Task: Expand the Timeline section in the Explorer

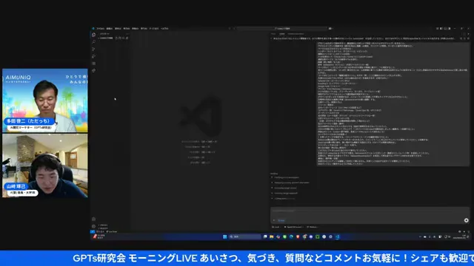Action: (103, 228)
